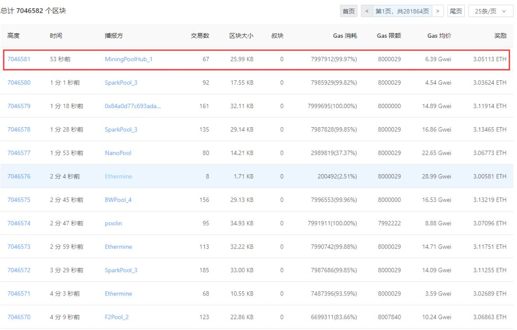Screen dimensions: 517x330
Task: Open Ethermine miner of block 7046576
Action: point(118,176)
